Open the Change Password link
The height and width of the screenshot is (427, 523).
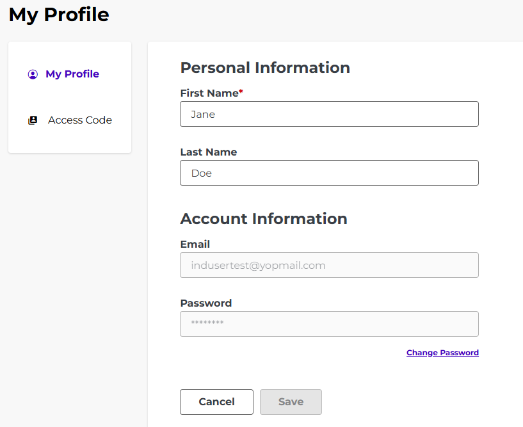click(442, 353)
